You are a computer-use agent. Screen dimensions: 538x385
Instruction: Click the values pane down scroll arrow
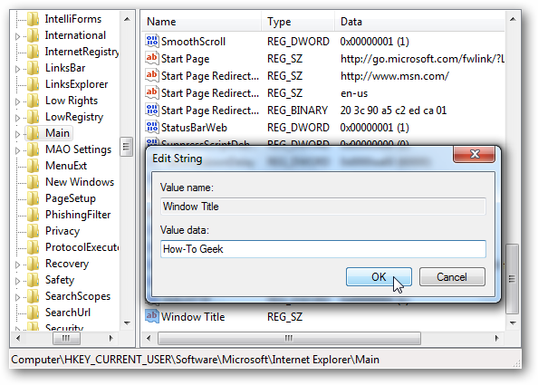(x=513, y=322)
